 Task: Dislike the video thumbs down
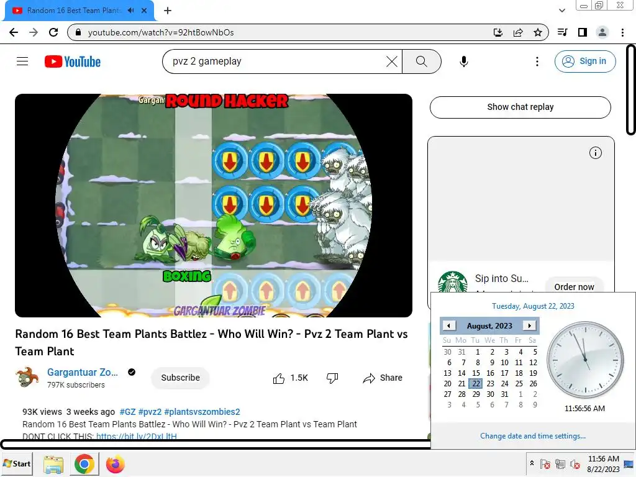tap(332, 378)
